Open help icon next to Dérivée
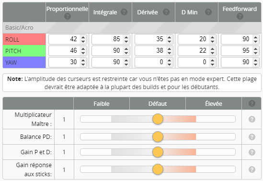Viewport: 263px width, 181px height. pyautogui.click(x=166, y=12)
